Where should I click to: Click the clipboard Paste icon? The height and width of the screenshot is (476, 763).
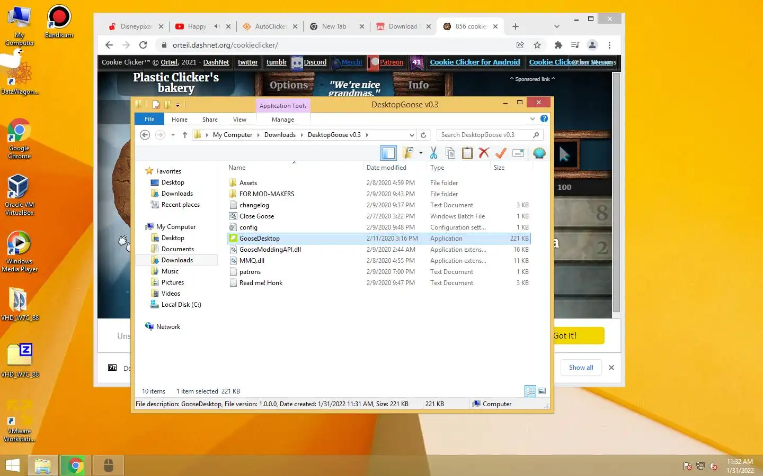click(x=467, y=153)
